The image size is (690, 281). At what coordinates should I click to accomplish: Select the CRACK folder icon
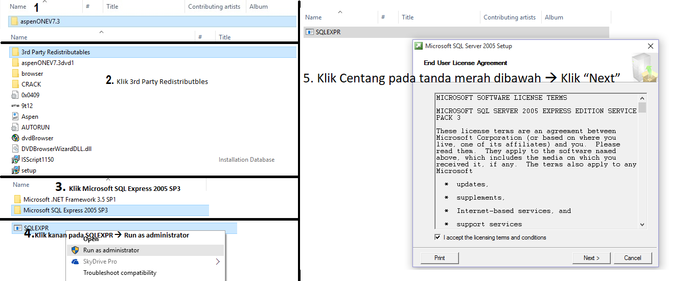(x=15, y=84)
